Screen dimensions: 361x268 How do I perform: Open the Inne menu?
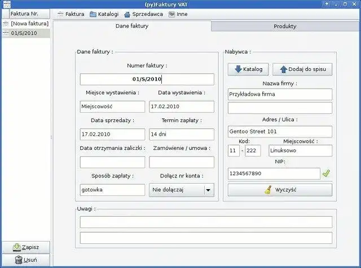pos(178,14)
